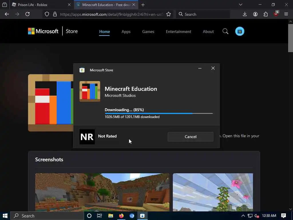The image size is (293, 220).
Task: Reload the current page
Action: 27,14
